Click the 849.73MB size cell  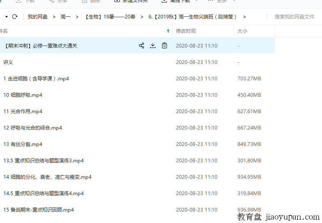coord(249,144)
